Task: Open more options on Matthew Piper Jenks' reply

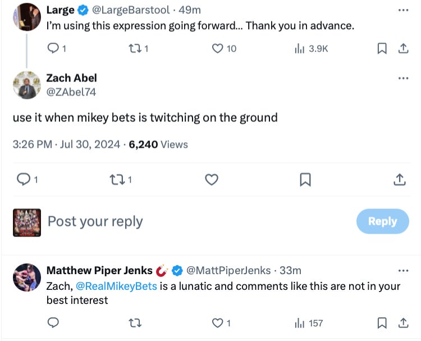Action: [x=403, y=270]
